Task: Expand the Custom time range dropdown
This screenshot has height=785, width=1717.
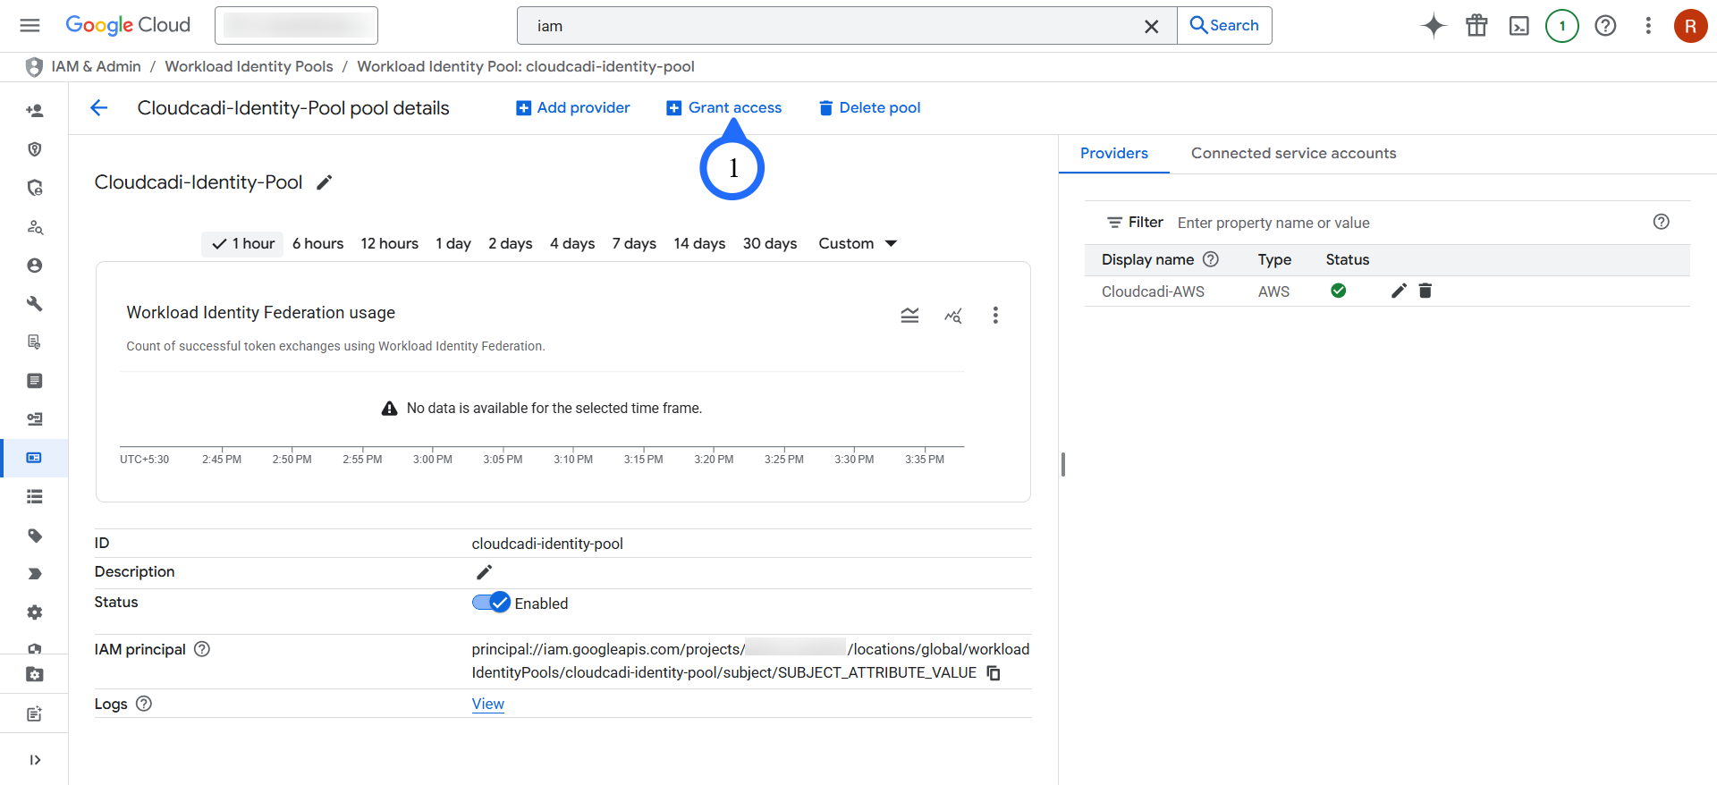Action: [x=857, y=243]
